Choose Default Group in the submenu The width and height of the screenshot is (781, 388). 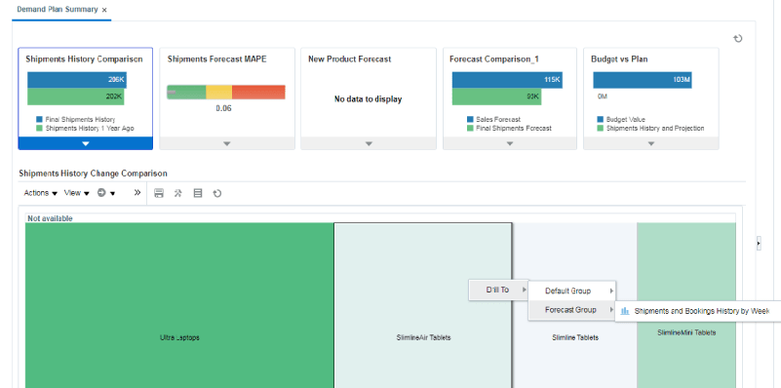point(571,291)
